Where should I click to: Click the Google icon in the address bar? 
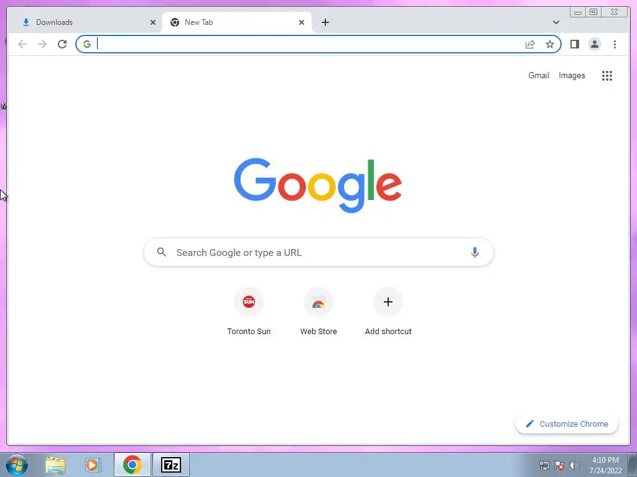[x=87, y=44]
